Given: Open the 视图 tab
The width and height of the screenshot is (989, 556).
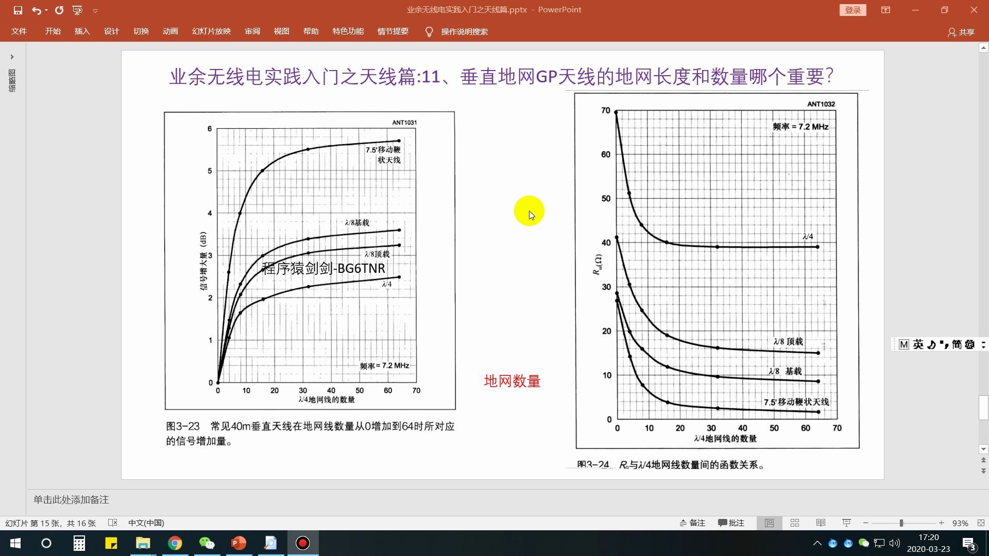Looking at the screenshot, I should click(281, 31).
